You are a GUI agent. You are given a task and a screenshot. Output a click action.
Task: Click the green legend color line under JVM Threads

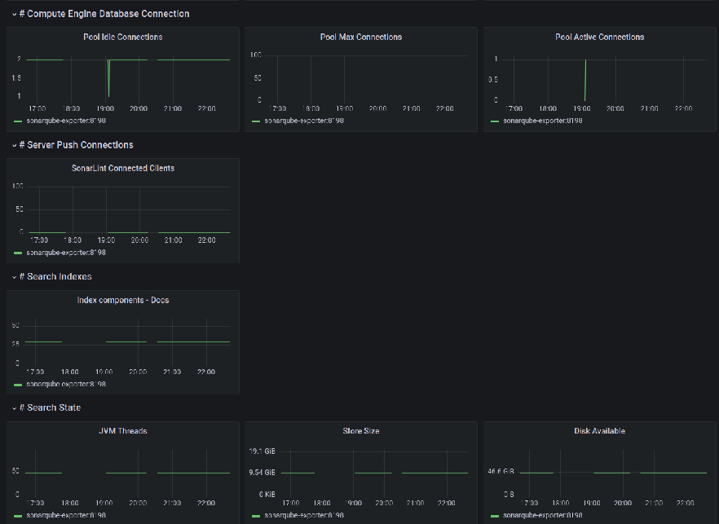19,516
